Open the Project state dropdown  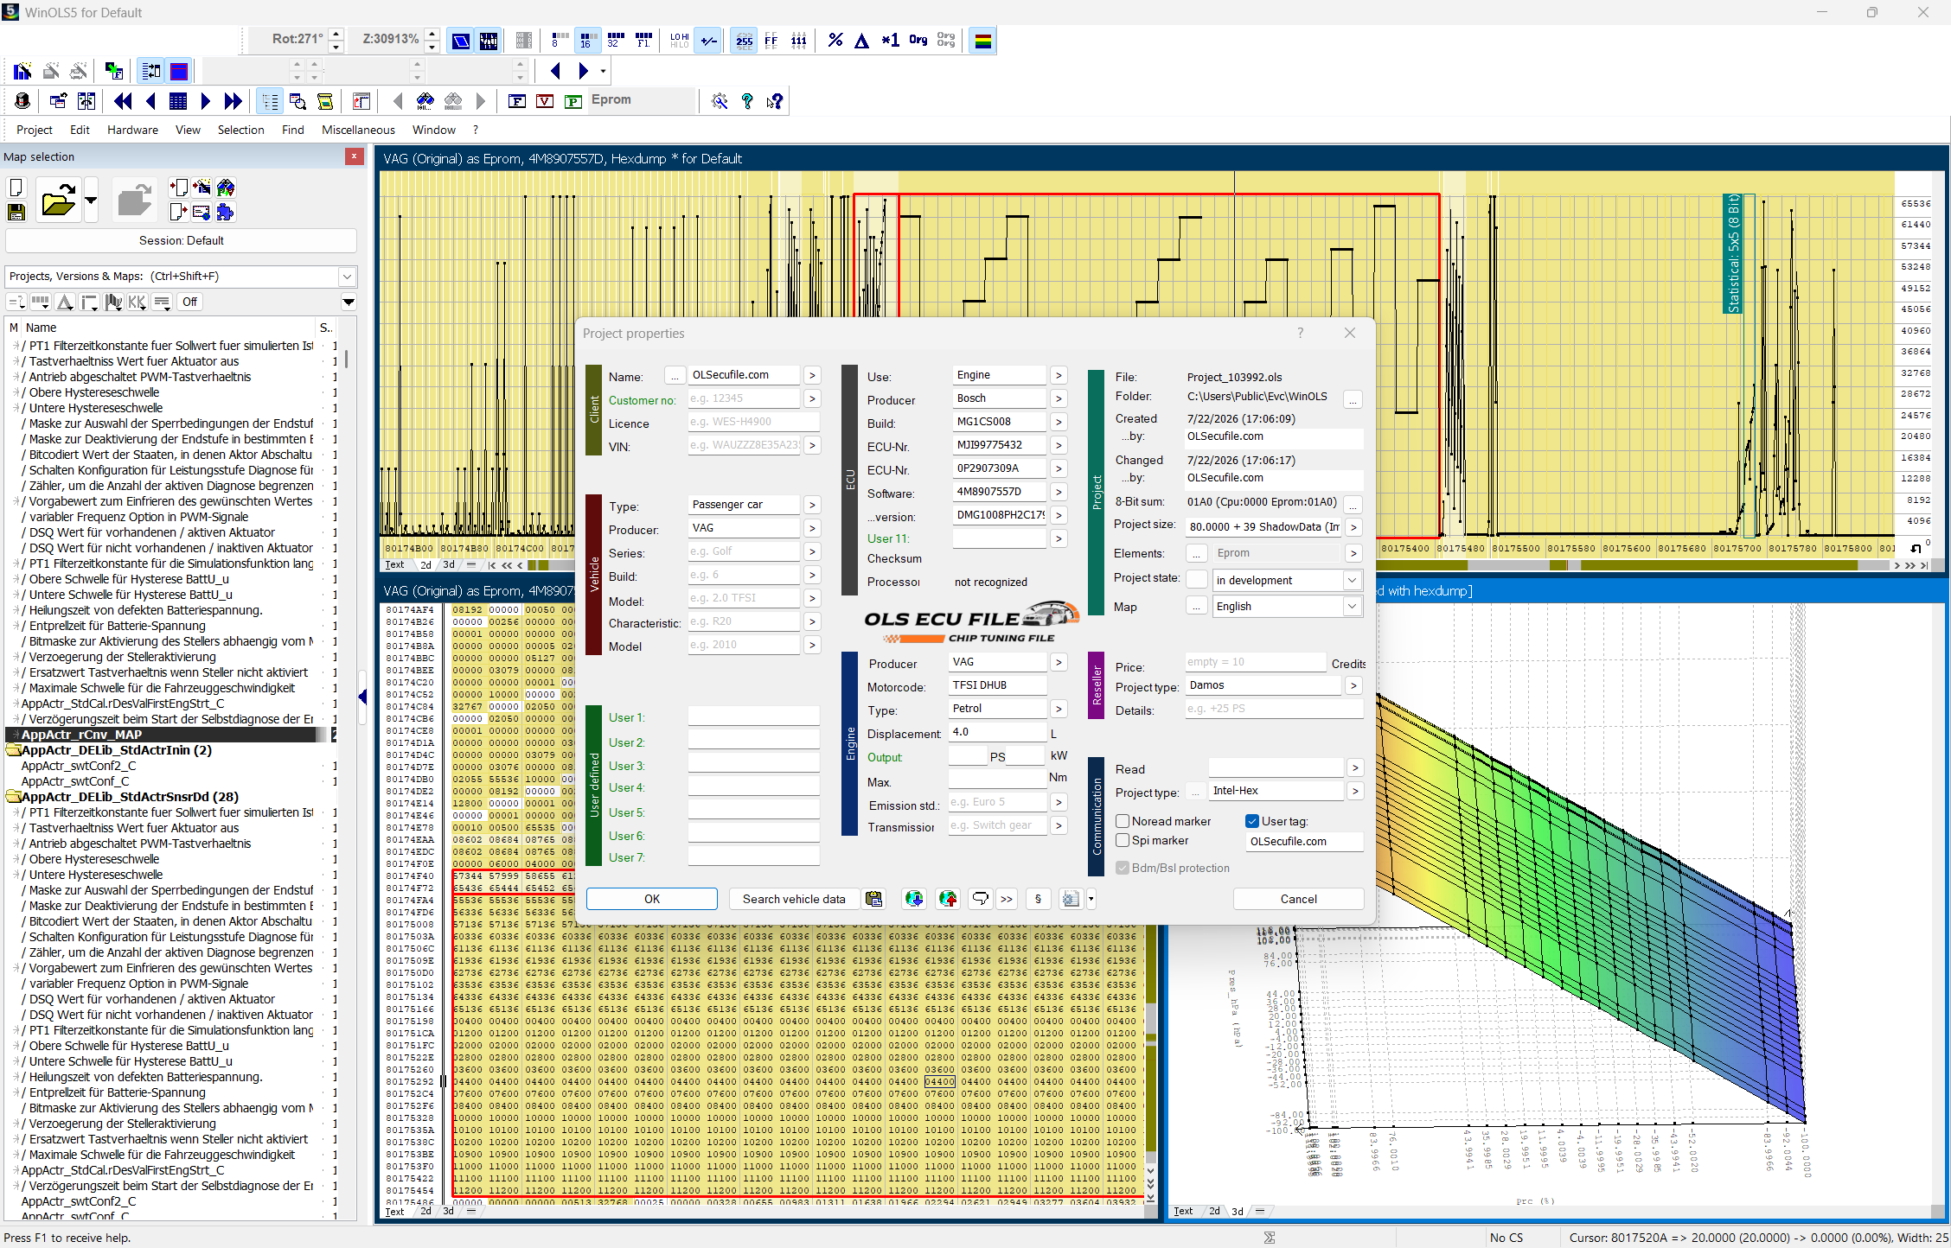[x=1351, y=580]
